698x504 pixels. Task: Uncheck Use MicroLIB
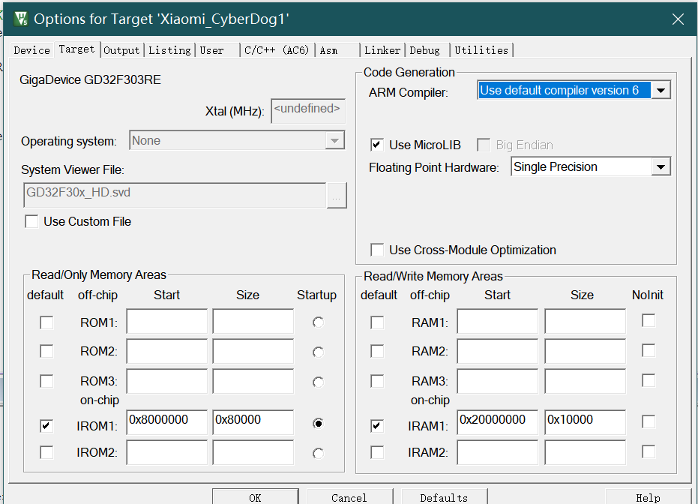tap(376, 145)
